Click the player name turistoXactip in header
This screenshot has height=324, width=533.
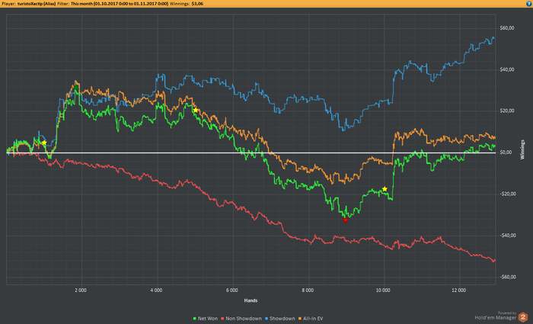tap(30, 4)
